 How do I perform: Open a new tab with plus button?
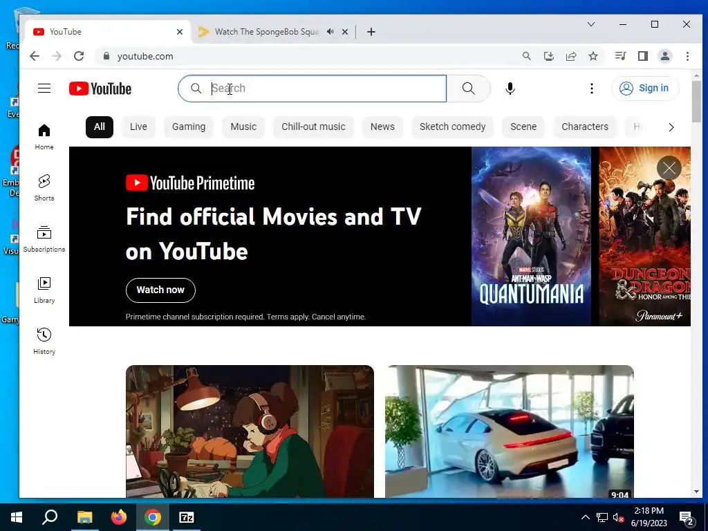[371, 32]
